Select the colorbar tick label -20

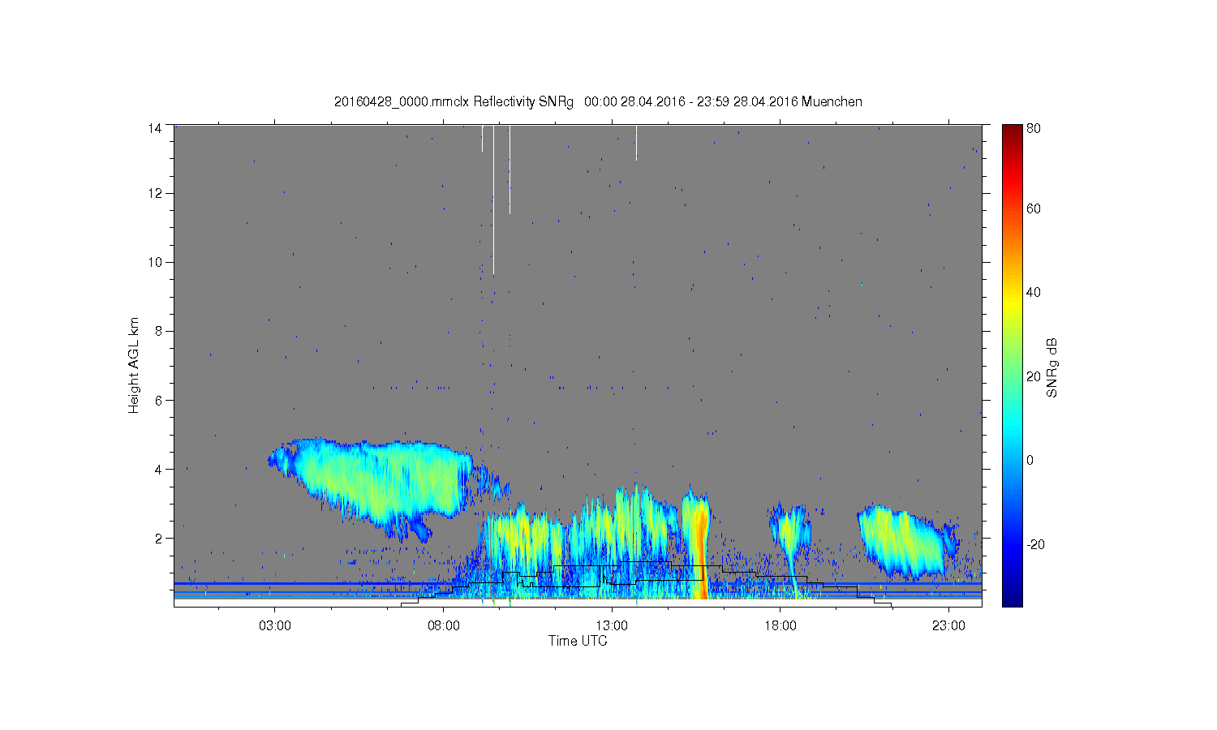[1036, 544]
